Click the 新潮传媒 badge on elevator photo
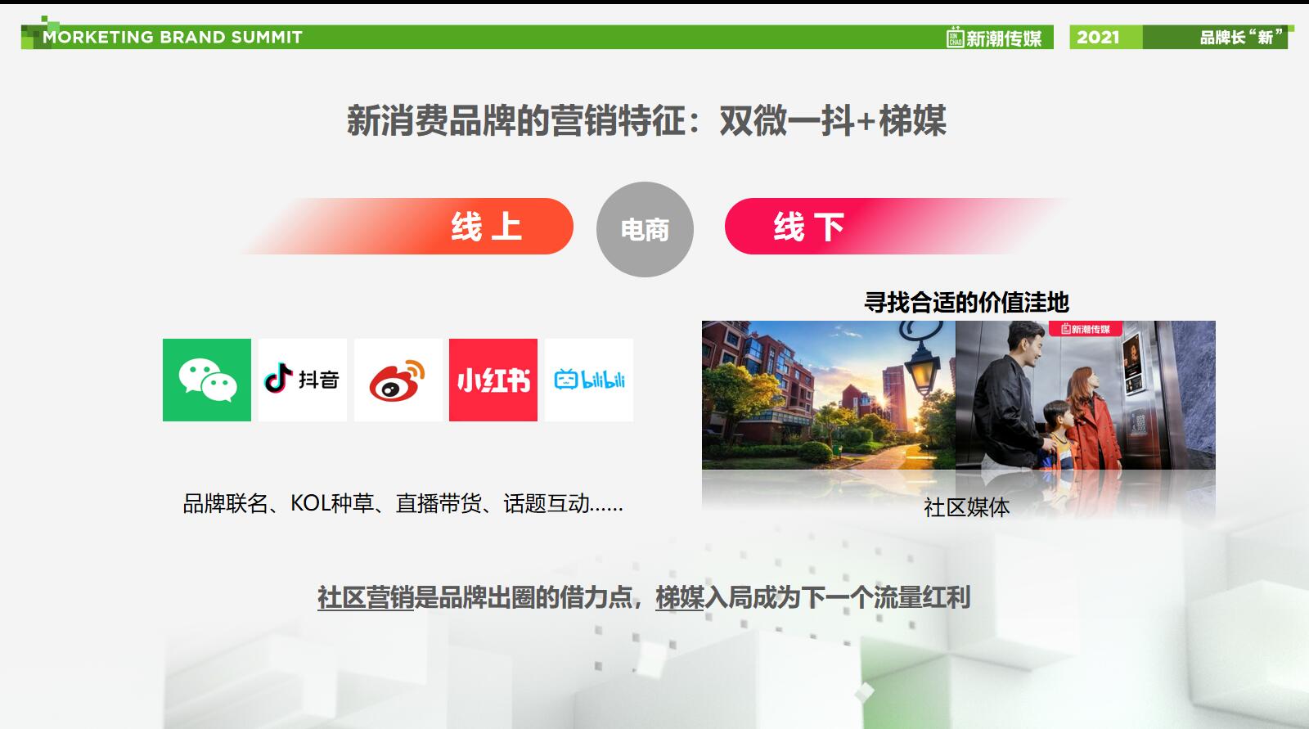1309x729 pixels. point(1086,329)
